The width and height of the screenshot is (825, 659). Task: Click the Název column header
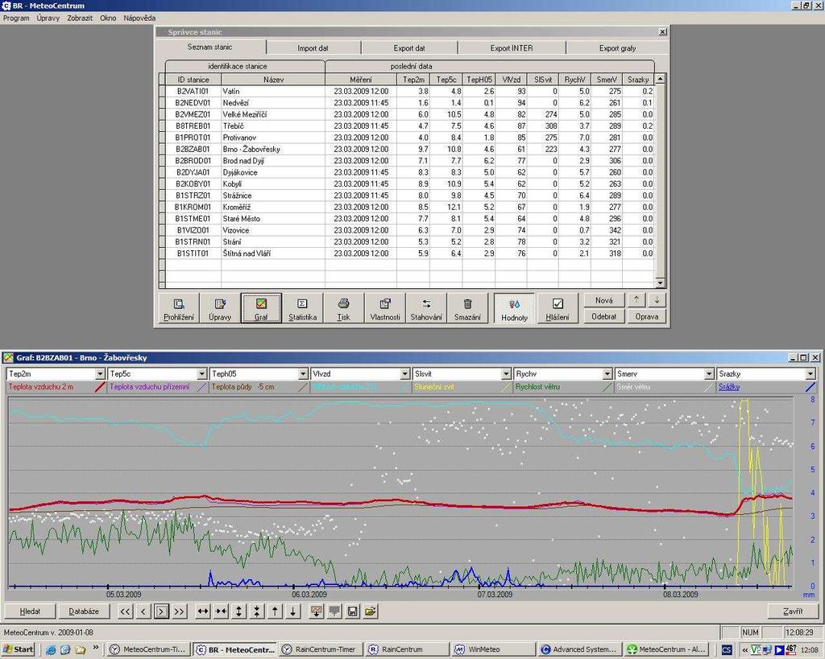click(273, 80)
